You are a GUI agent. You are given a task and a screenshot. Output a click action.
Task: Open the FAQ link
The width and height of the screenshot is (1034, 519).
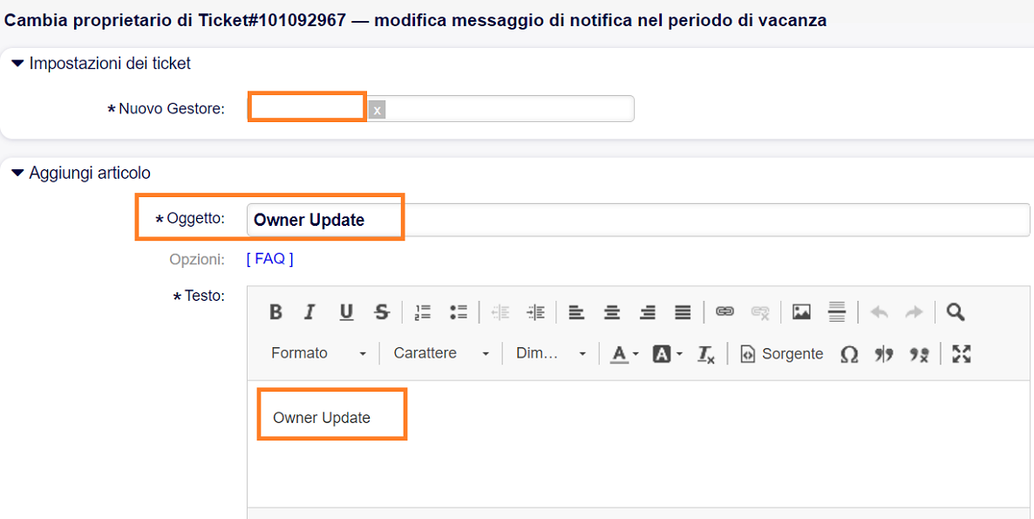[x=270, y=259]
